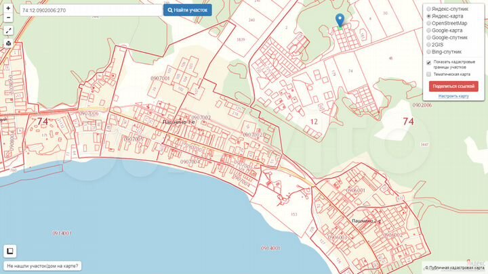
Task: Click cadastral quarter label 0907005
Action: coord(134,139)
